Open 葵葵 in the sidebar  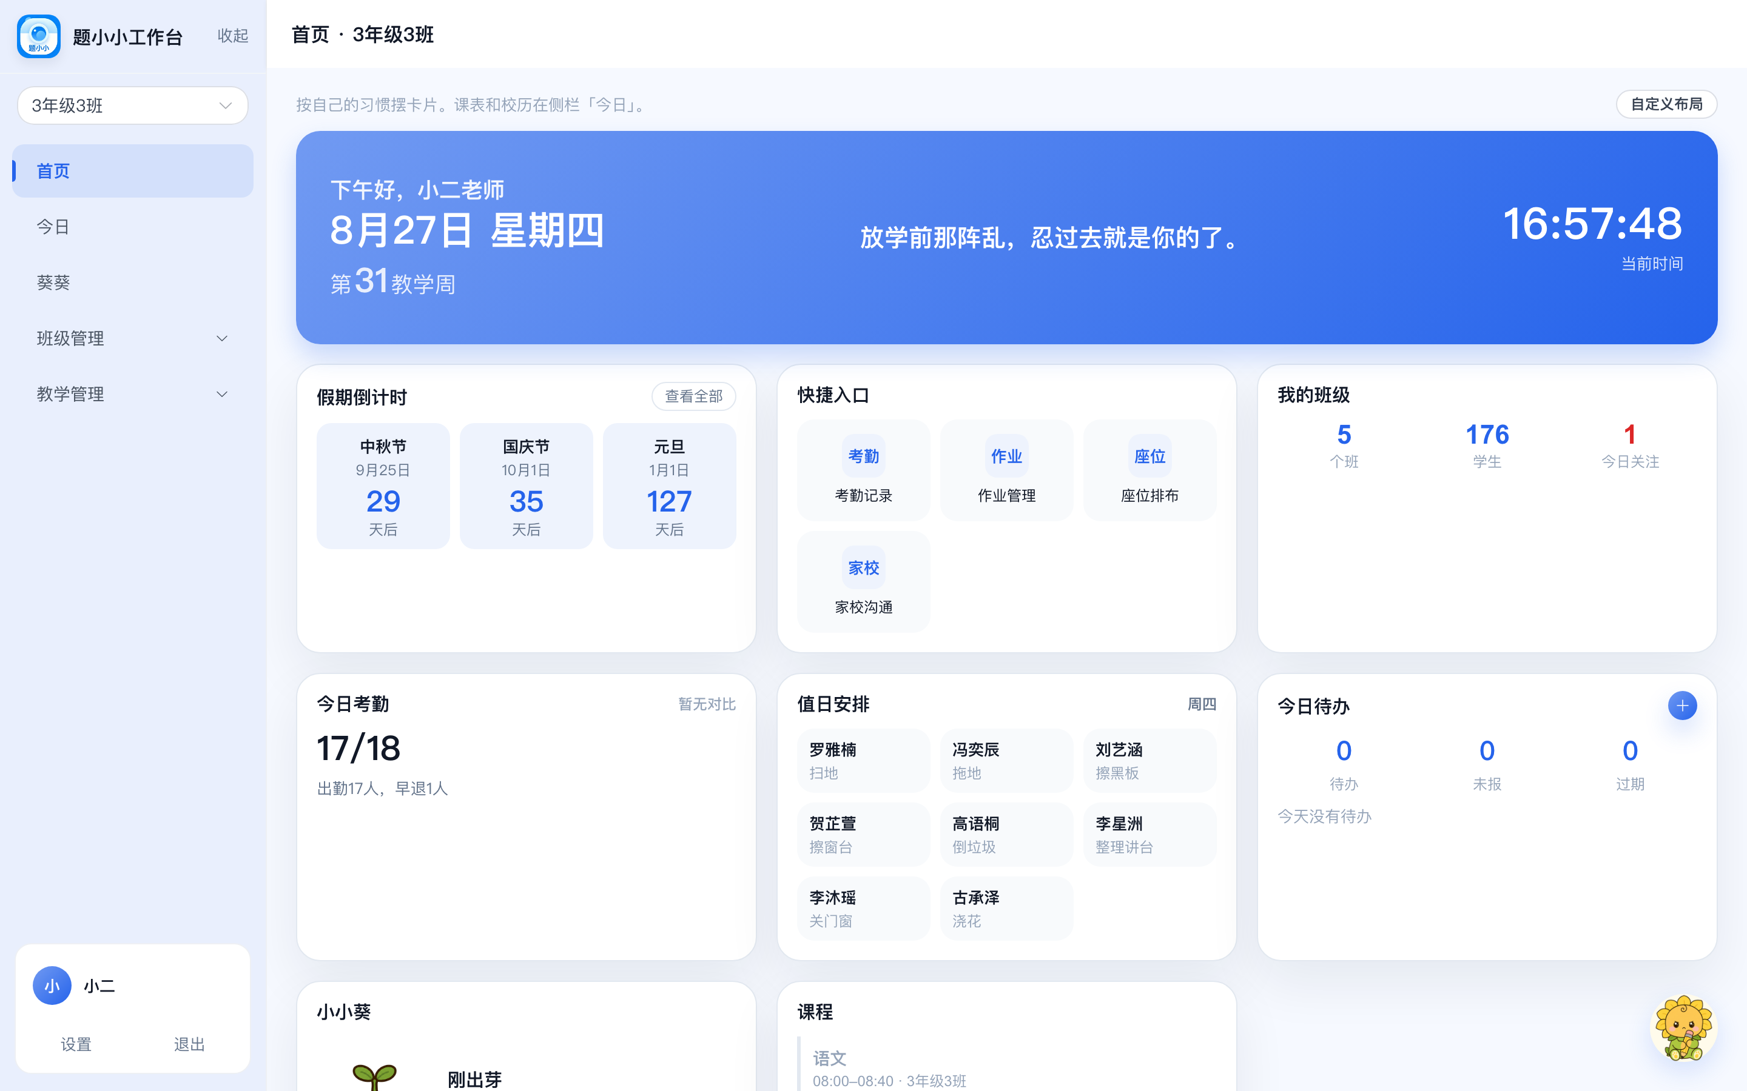tap(133, 282)
